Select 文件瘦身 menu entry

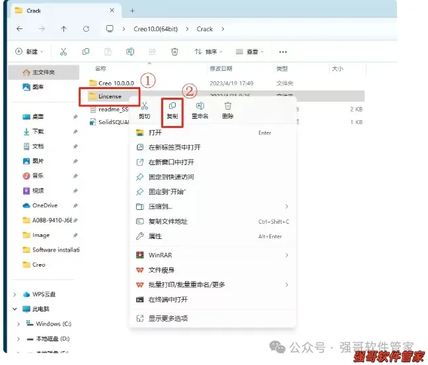(x=213, y=270)
